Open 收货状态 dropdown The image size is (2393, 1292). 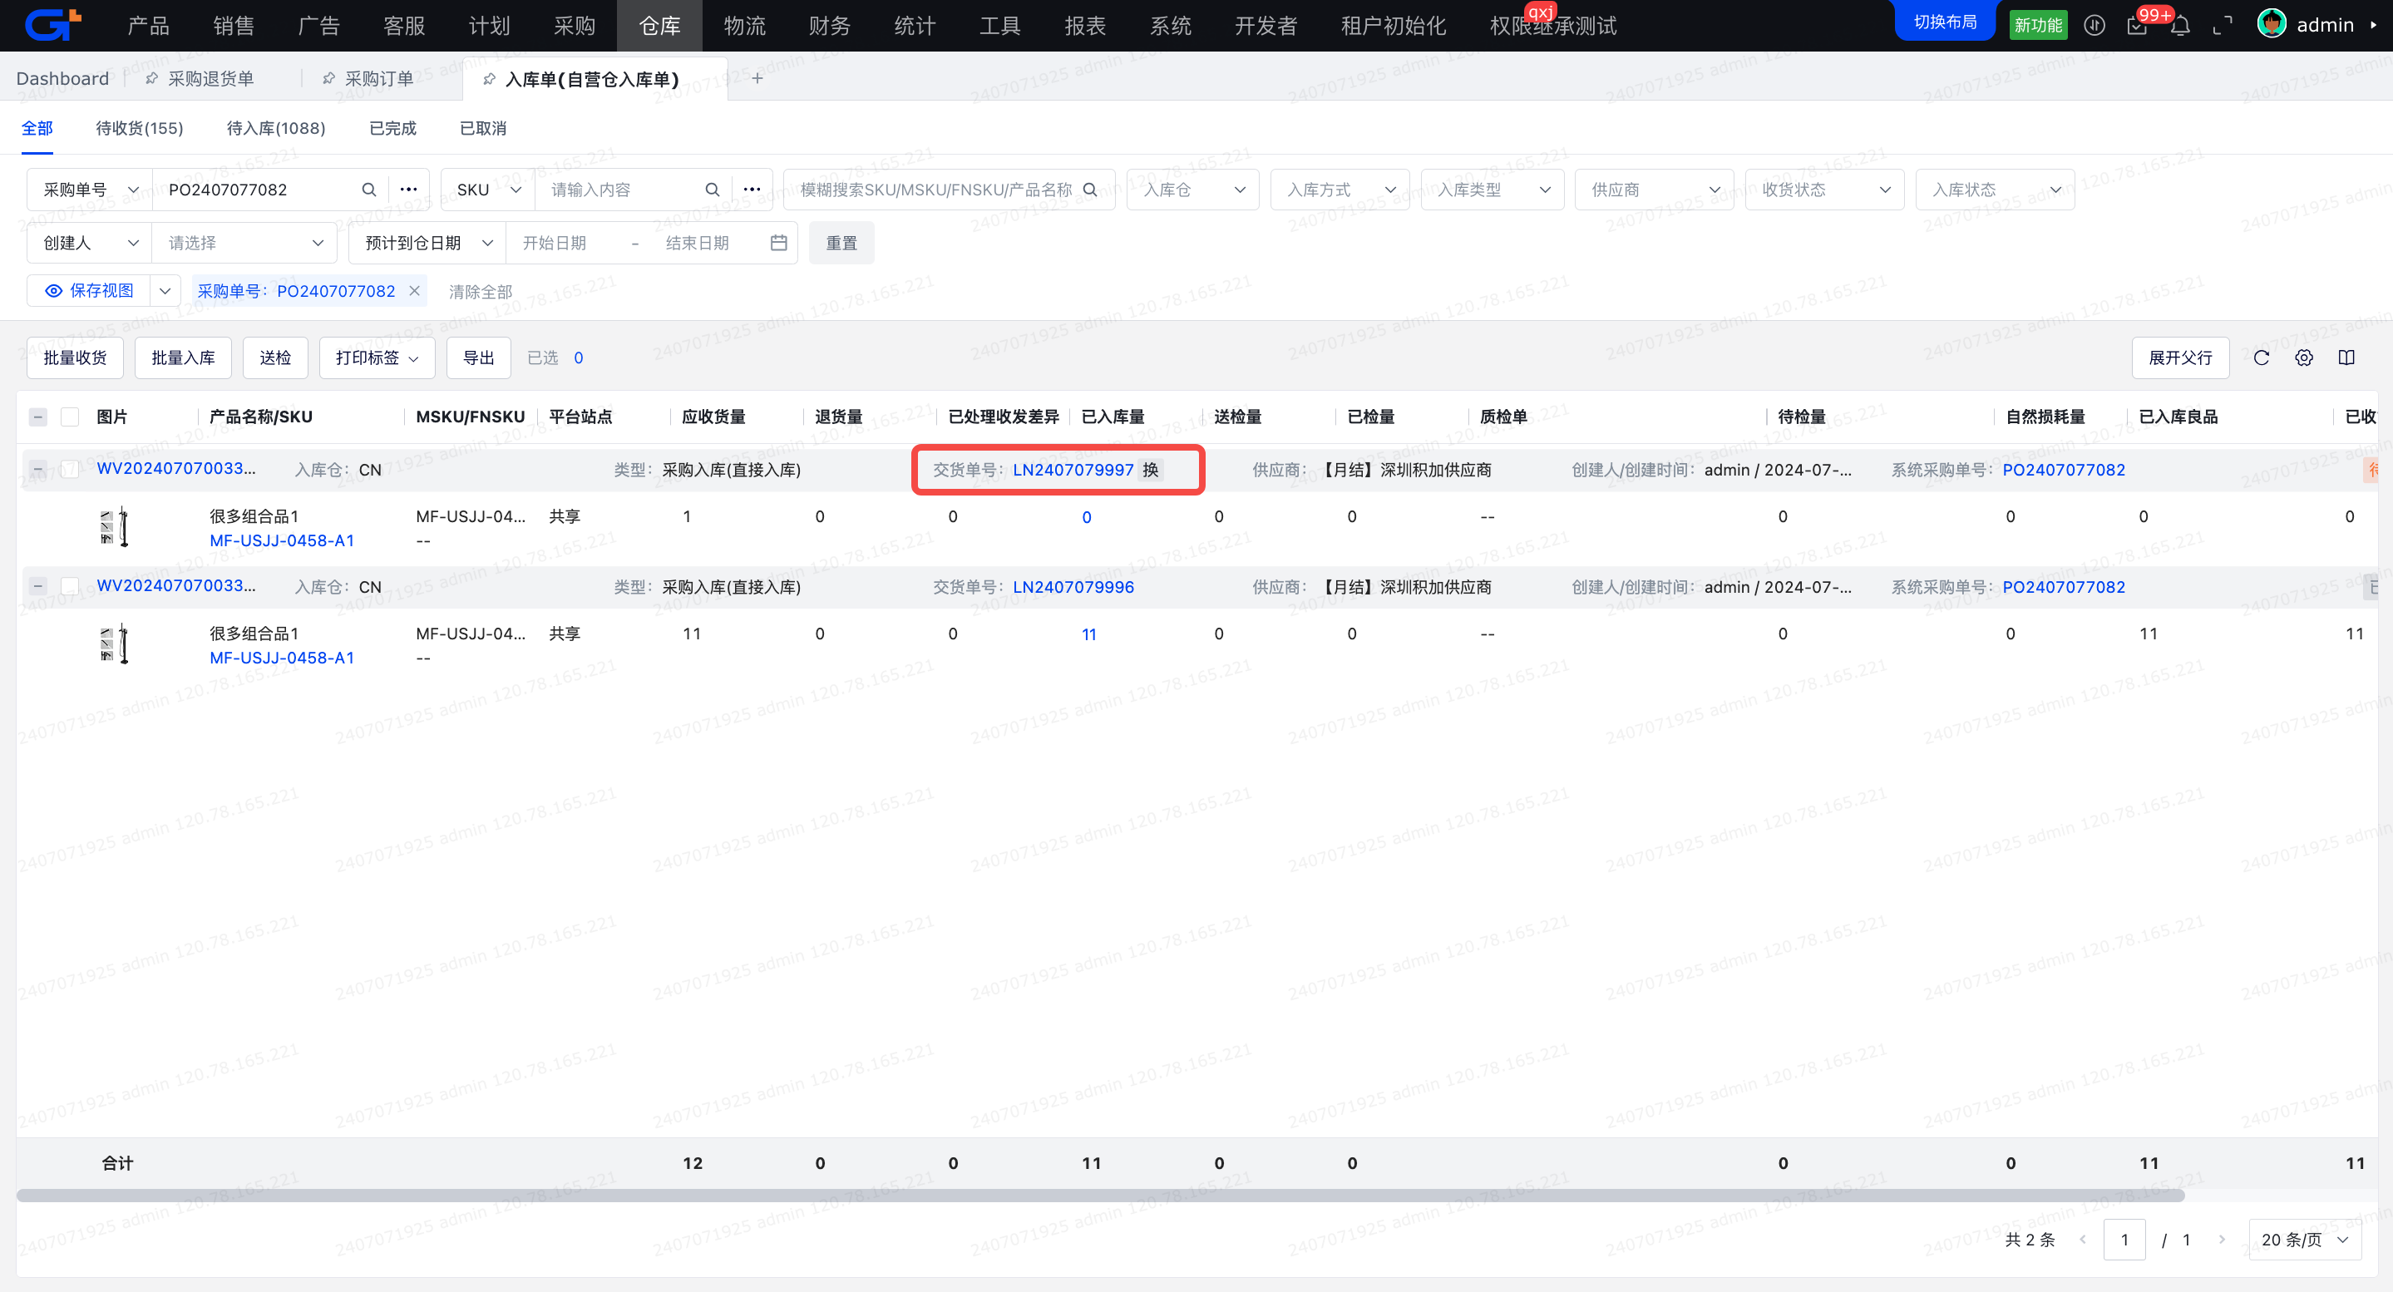point(1824,190)
